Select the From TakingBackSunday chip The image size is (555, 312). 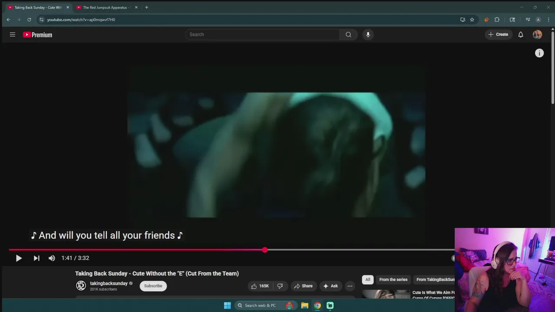434,279
